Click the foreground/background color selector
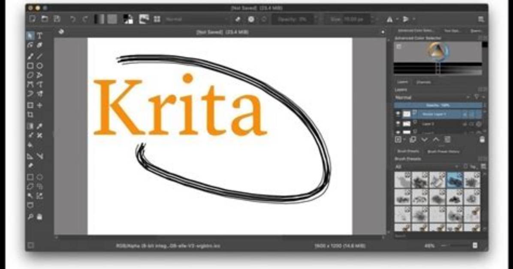513x269 pixels. tap(128, 19)
